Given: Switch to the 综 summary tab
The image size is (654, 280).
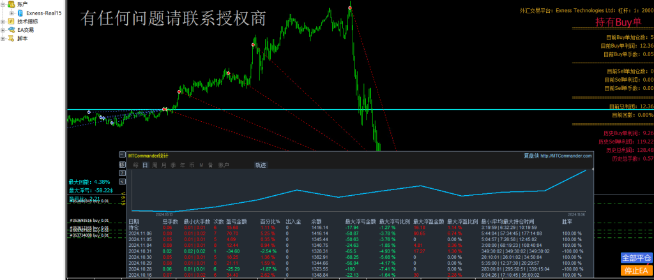Looking at the screenshot, I should click(x=135, y=165).
